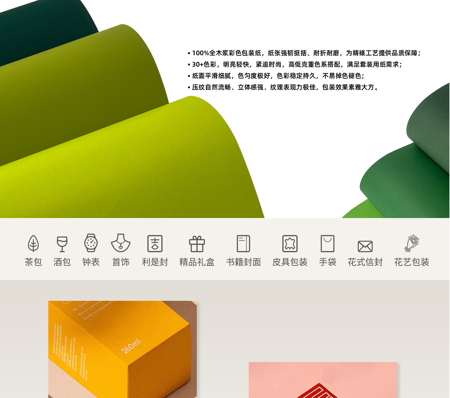Select the 花式信封 label
The height and width of the screenshot is (398, 450).
coord(365,262)
